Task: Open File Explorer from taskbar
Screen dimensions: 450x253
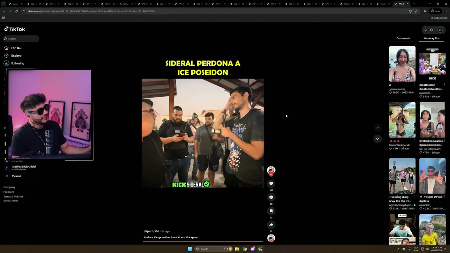Action: point(237,249)
